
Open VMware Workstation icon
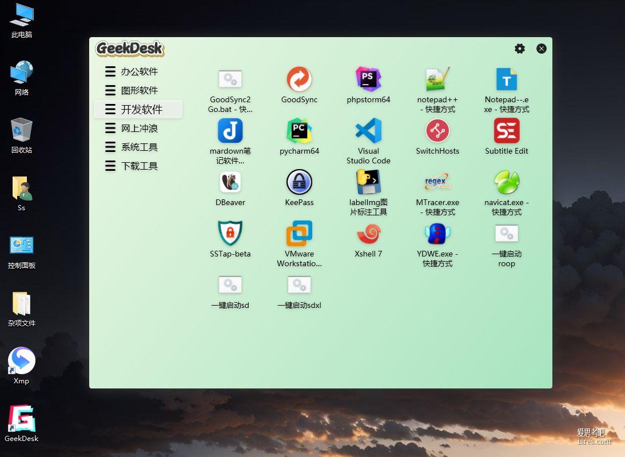click(x=299, y=233)
